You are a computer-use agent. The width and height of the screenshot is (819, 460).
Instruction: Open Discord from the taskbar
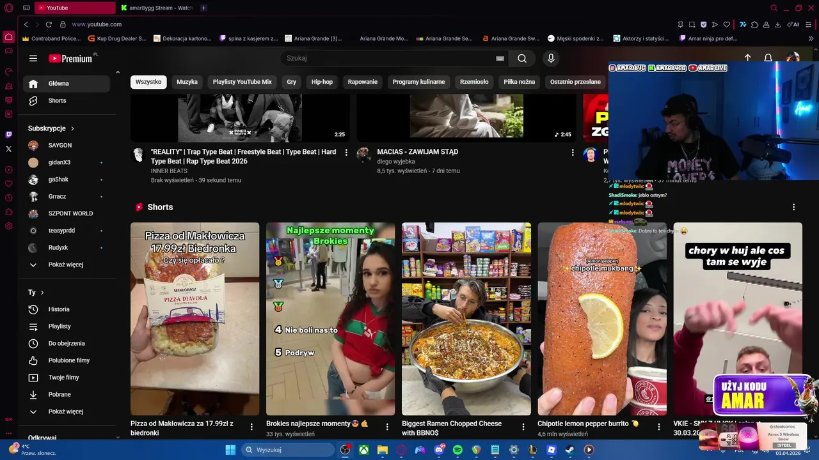(x=439, y=450)
